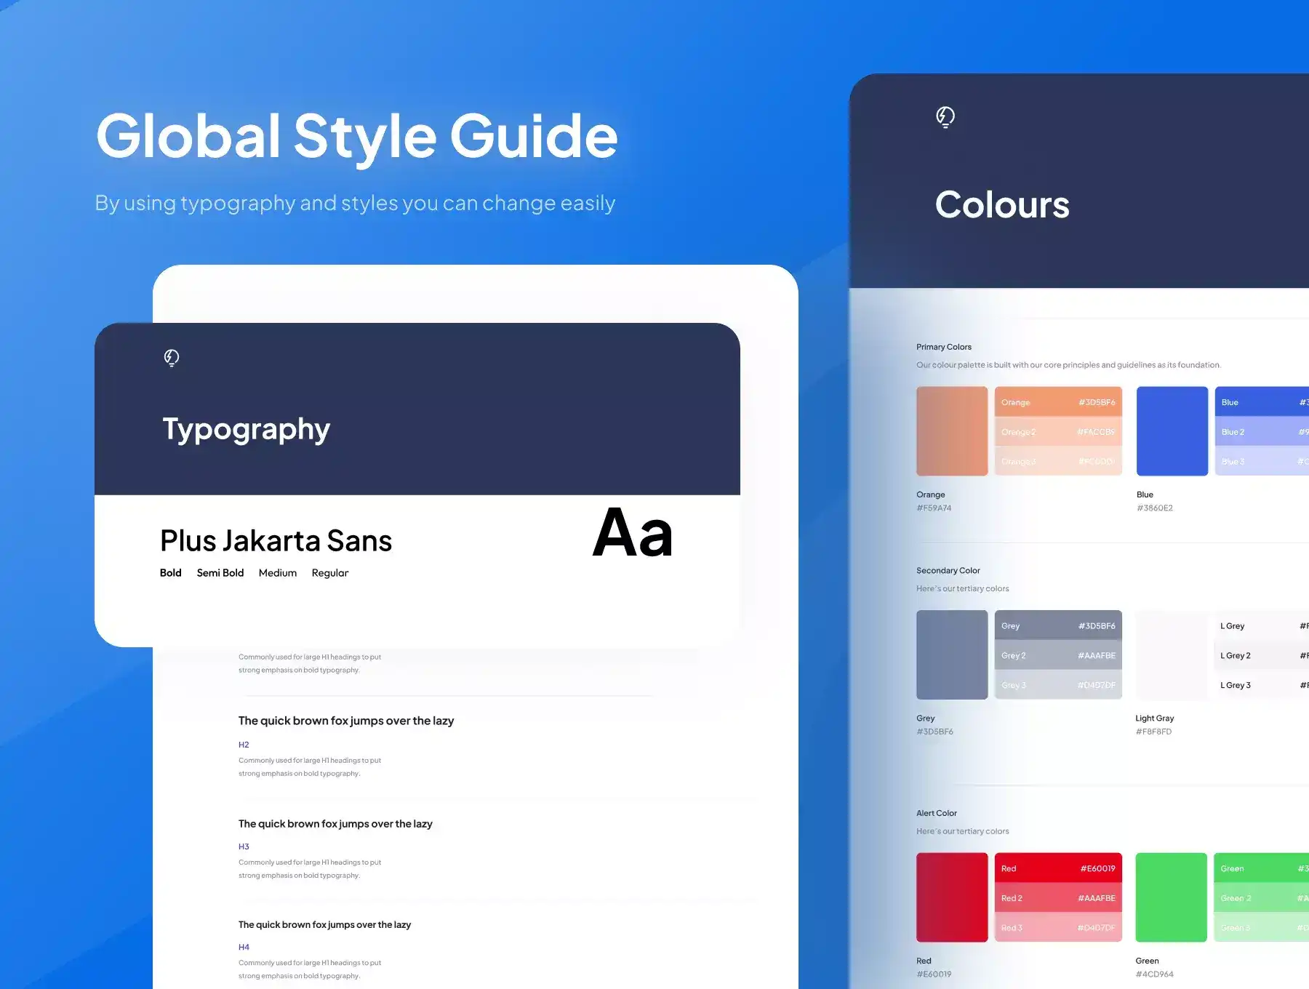Click the lightbulb logo in Typography header
This screenshot has width=1309, height=989.
click(x=172, y=358)
